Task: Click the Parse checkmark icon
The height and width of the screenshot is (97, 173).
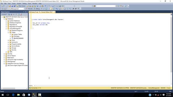Action: [x=44, y=9]
